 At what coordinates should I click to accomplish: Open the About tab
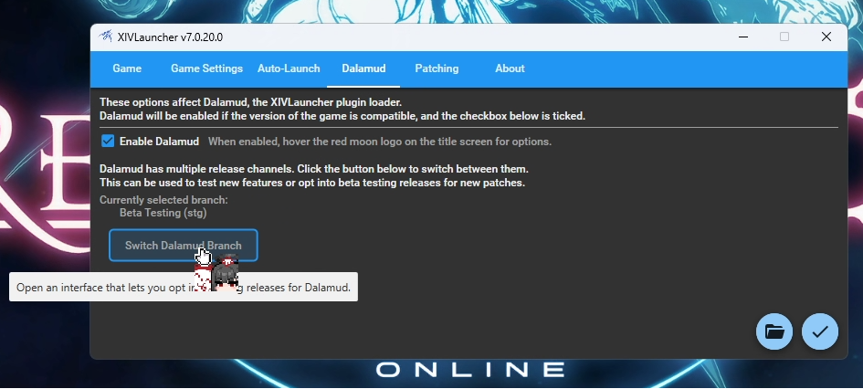510,68
